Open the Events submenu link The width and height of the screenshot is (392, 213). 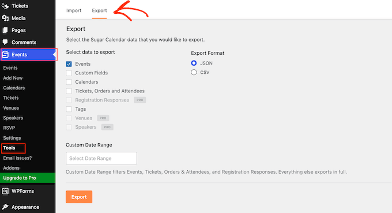(x=10, y=68)
